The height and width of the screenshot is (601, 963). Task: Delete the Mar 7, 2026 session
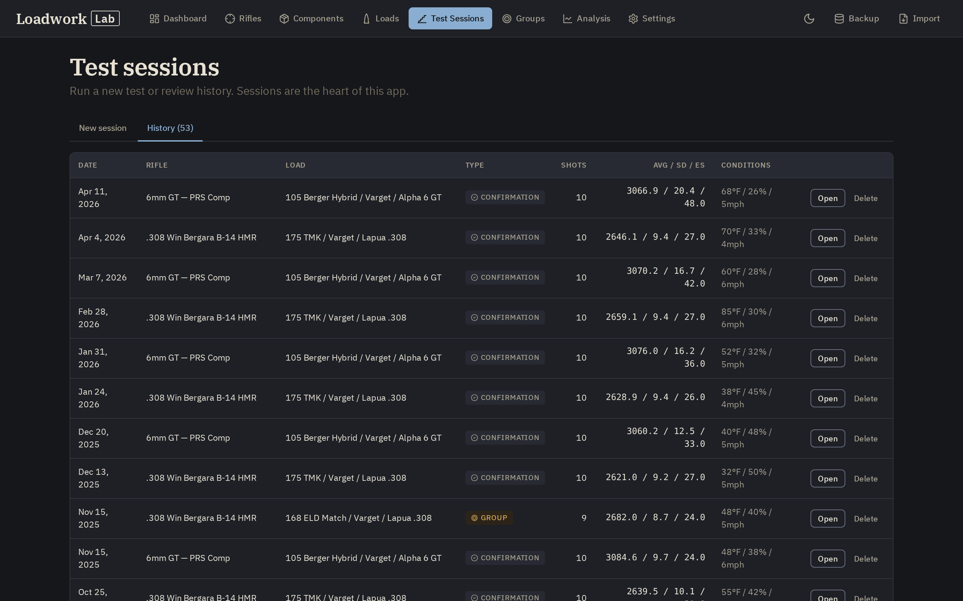coord(865,278)
